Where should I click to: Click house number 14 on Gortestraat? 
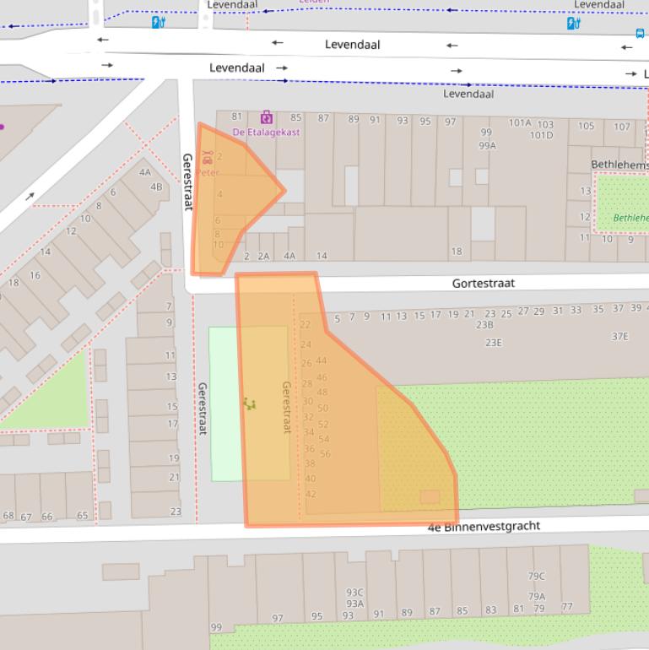coord(322,256)
